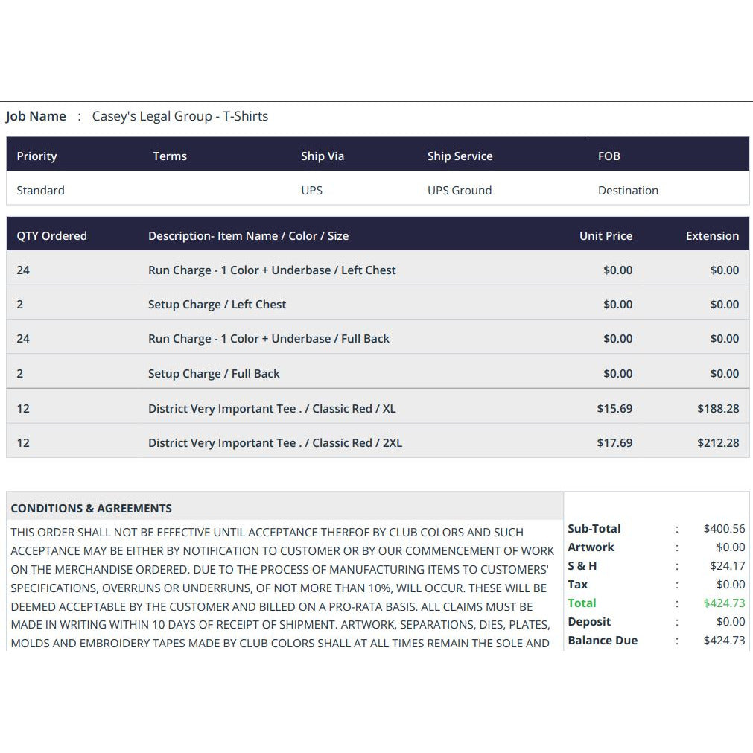Viewport: 753px width, 753px height.
Task: Click the Destination FOB value
Action: point(628,190)
